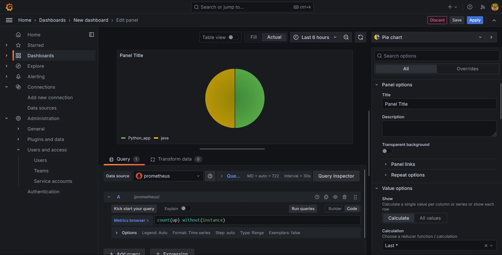Enable the Transparent background switch
502x255 pixels.
pyautogui.click(x=387, y=151)
